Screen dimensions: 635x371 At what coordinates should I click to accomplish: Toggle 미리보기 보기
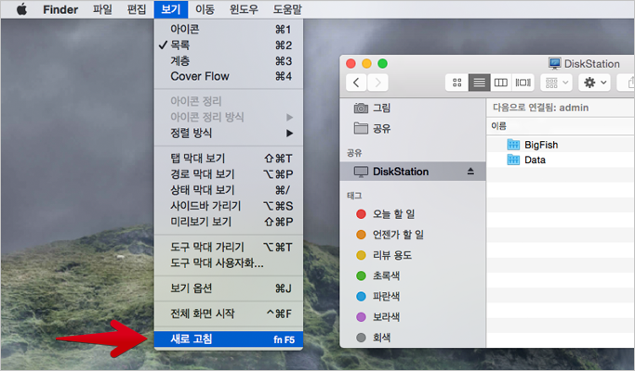point(229,222)
